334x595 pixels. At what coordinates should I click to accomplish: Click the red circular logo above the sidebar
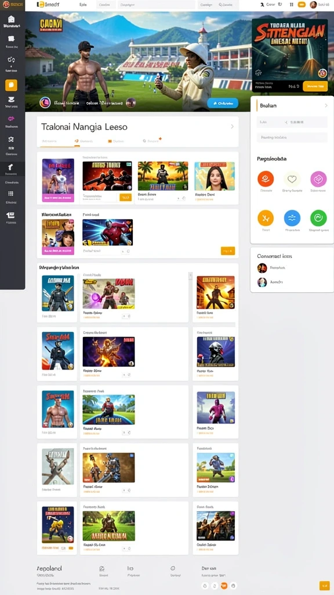6,5
